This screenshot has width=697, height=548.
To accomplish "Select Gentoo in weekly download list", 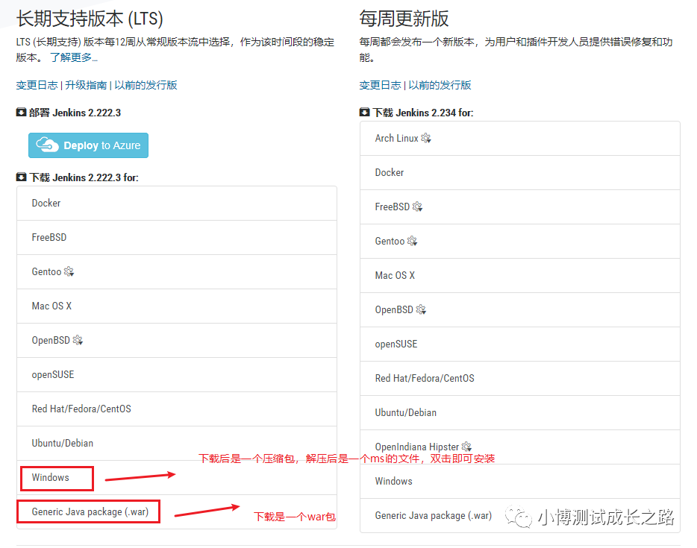I will tap(520, 241).
